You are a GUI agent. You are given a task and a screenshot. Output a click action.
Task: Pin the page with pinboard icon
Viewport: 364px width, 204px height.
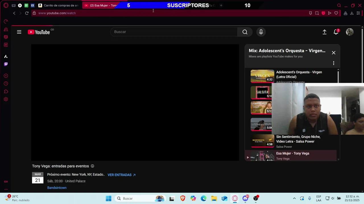click(x=311, y=13)
